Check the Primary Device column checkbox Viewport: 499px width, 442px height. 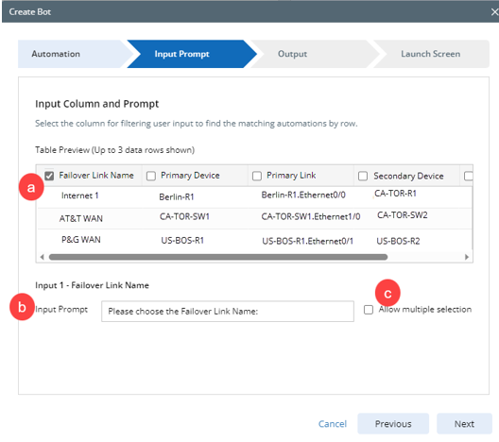(151, 176)
